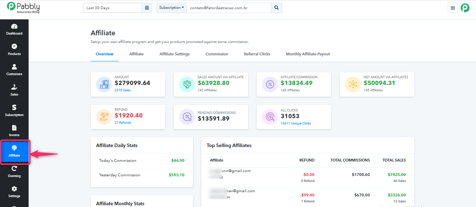The width and height of the screenshot is (476, 207).
Task: Click the affiliate email ending nav@gmail.com
Action: 232,191
